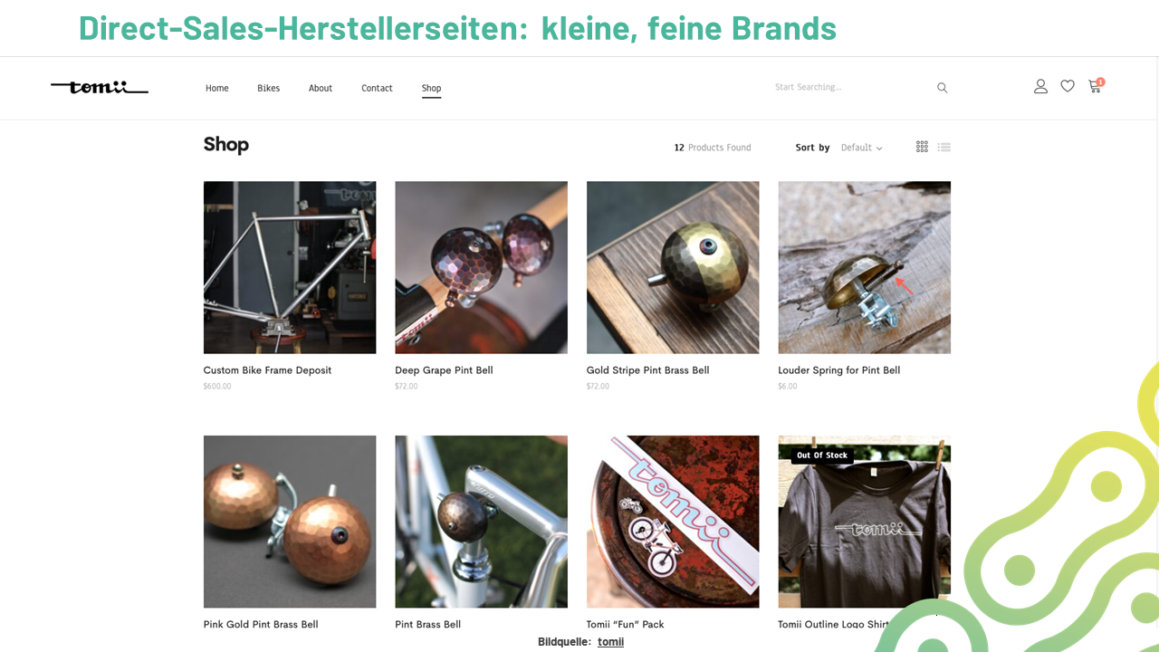Open the wishlist heart icon
Screen dimensions: 1159x652
point(1068,86)
